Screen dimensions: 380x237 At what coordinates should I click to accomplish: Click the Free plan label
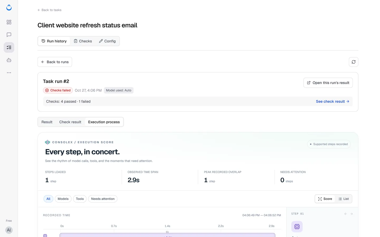(x=9, y=221)
